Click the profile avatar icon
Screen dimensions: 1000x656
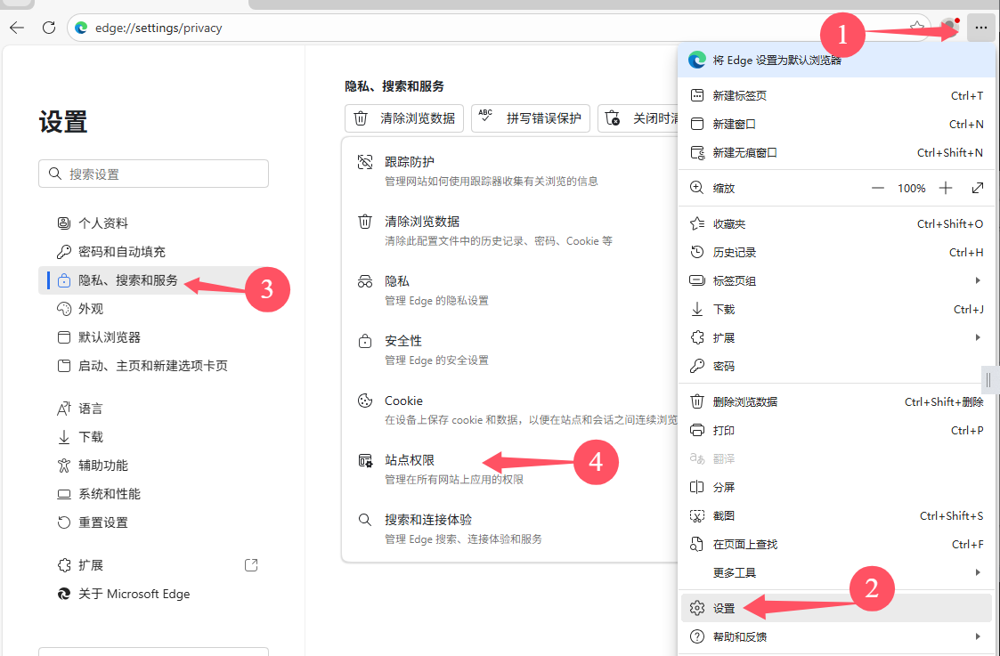(x=949, y=28)
